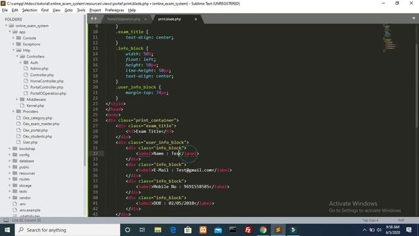The width and height of the screenshot is (419, 236).
Task: Open Google Chrome from taskbar
Action: [263, 230]
